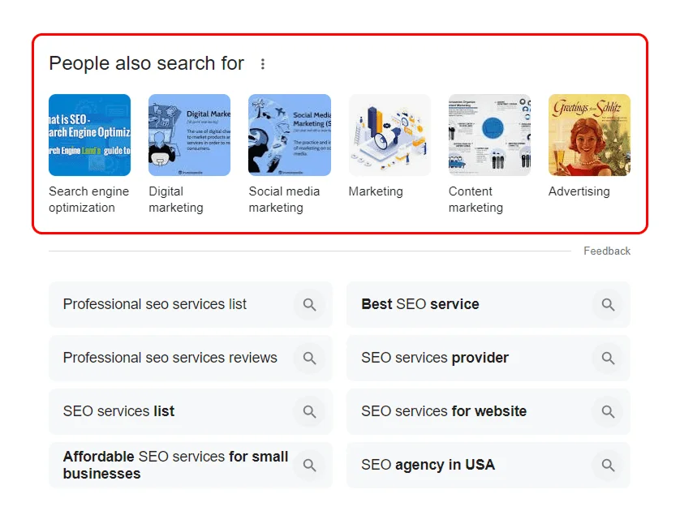Viewport: 680px width, 511px height.
Task: Click the search icon beside SEO agency in USA
Action: pos(608,465)
